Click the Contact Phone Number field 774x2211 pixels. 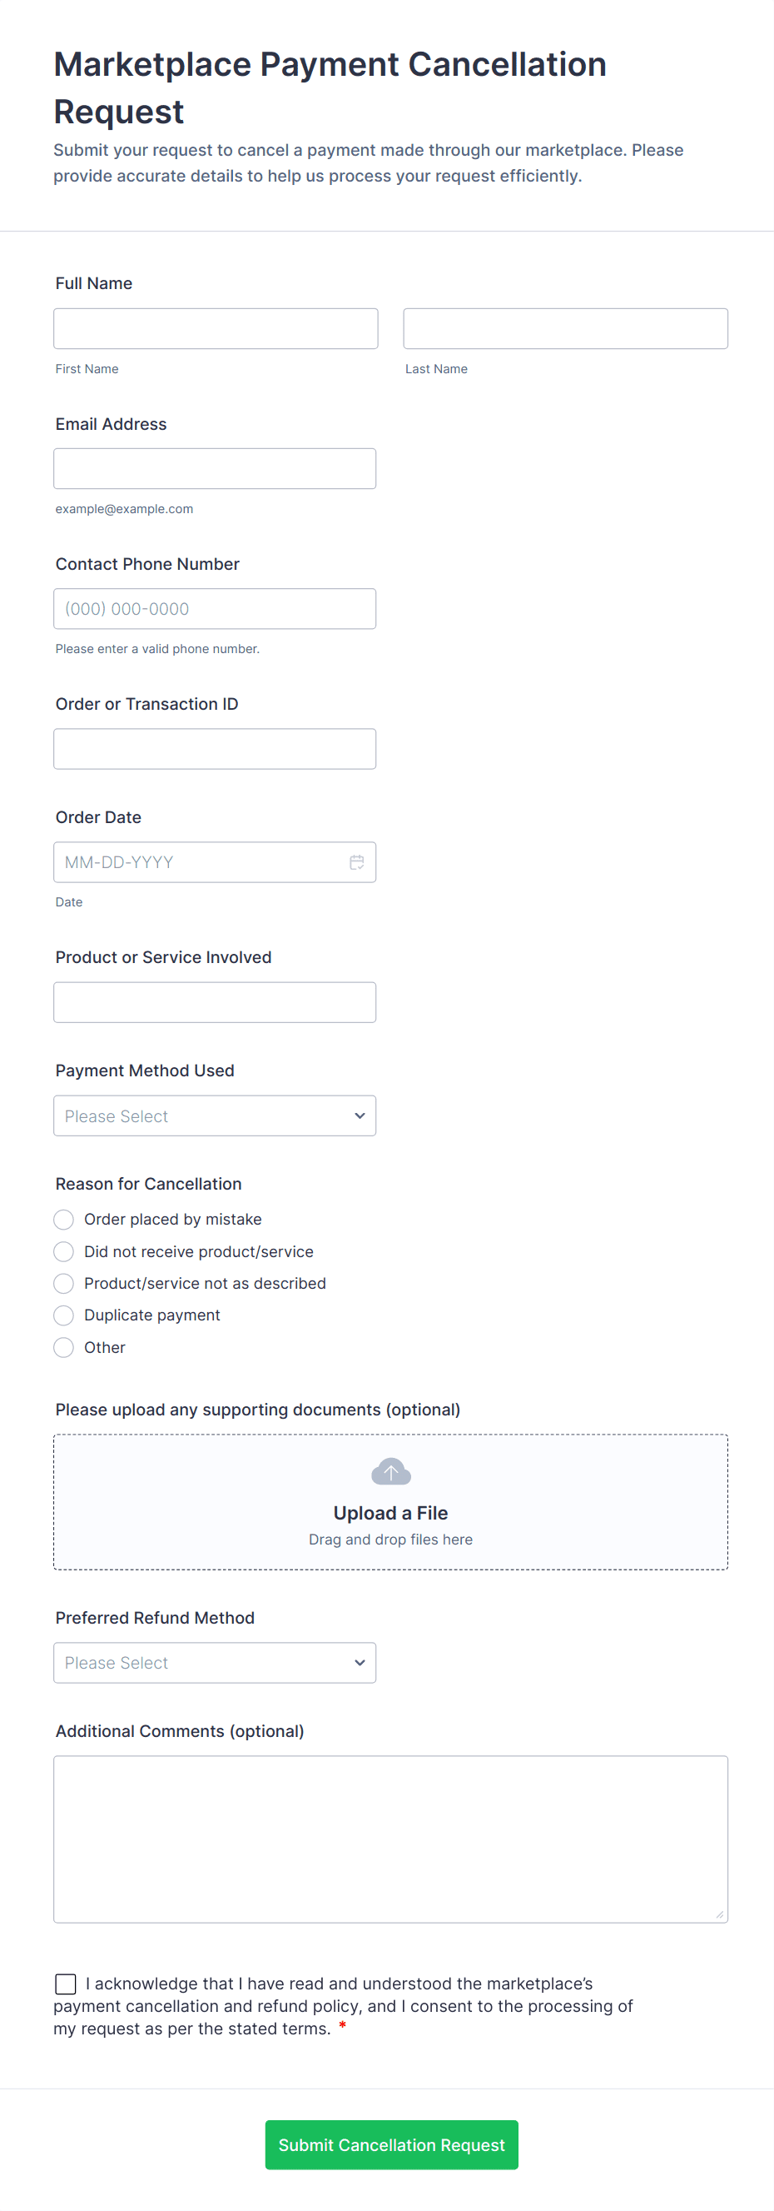214,608
